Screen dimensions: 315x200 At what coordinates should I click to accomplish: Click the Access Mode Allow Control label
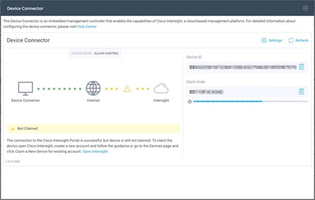(95, 53)
